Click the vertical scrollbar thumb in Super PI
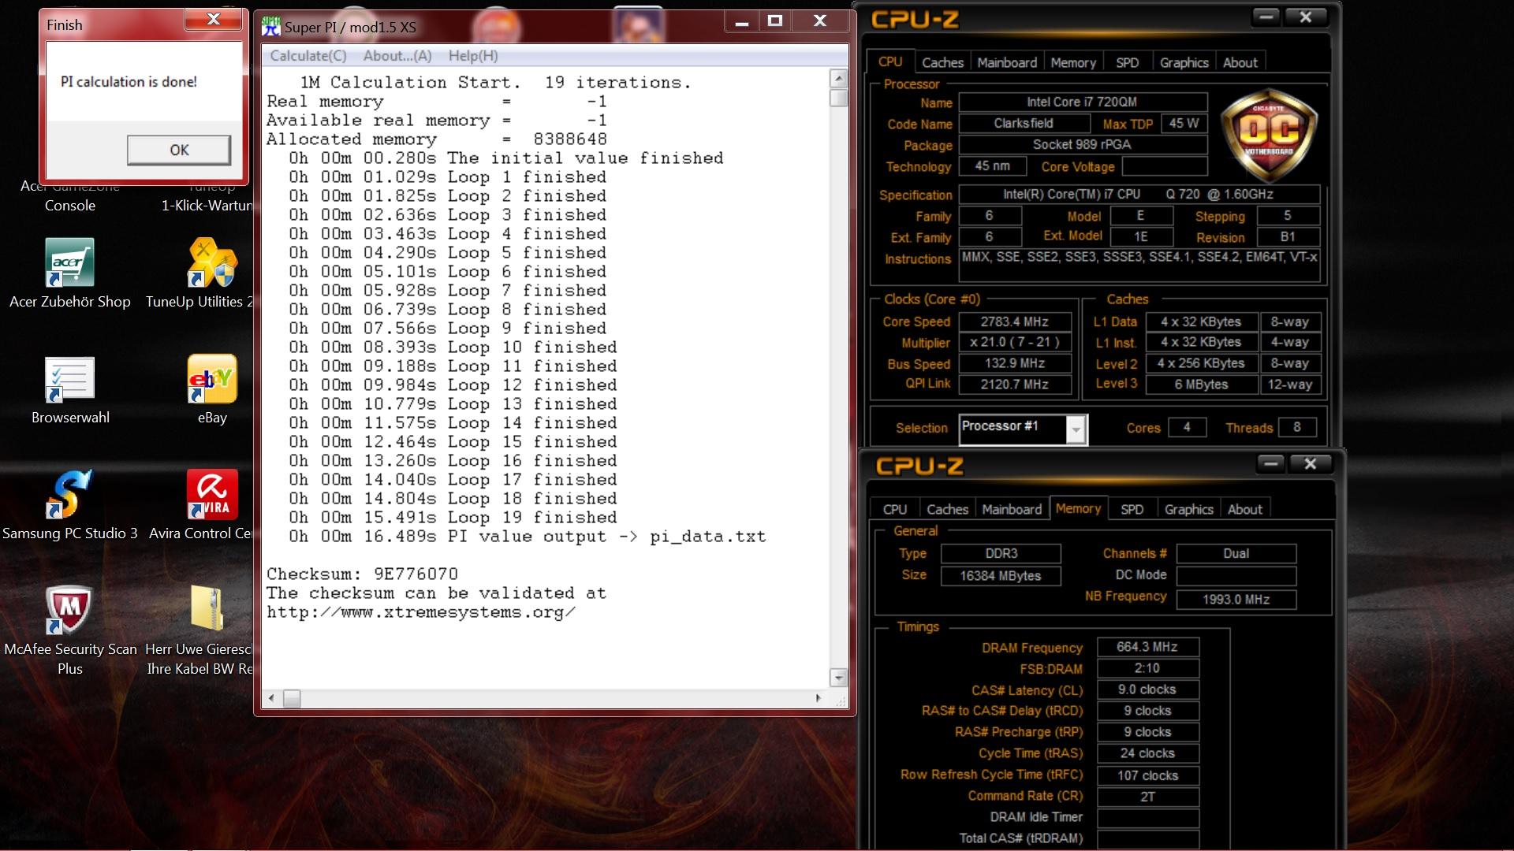This screenshot has height=851, width=1514. tap(839, 98)
